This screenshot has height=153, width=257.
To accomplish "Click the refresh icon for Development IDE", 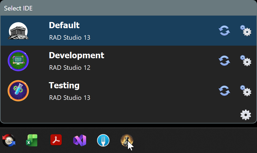I will point(224,61).
